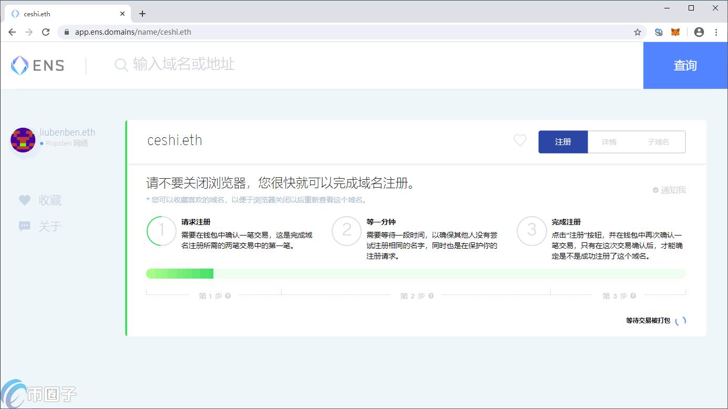Select the 注册 tab
728x409 pixels.
tap(563, 142)
